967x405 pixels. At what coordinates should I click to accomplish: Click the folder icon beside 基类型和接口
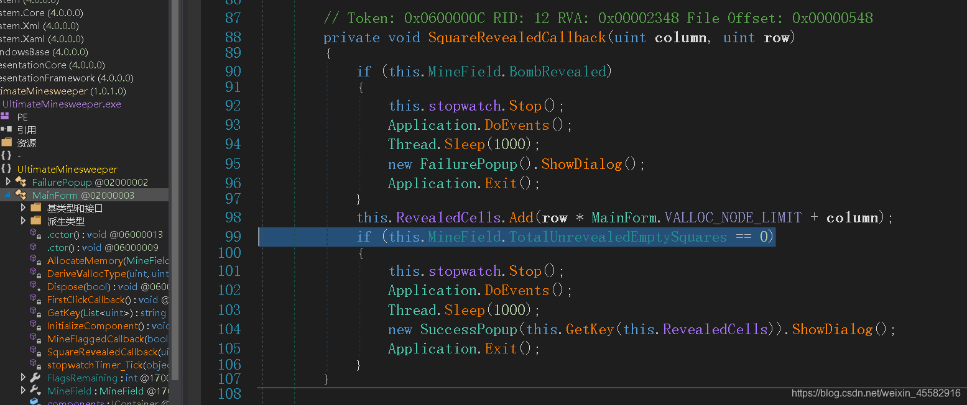(x=36, y=208)
